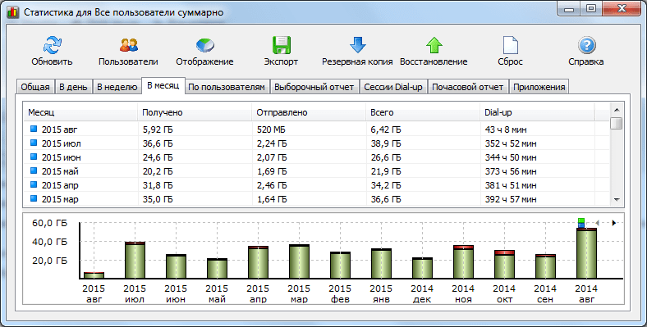Click the Резервная копия blue arrow icon

[x=358, y=44]
